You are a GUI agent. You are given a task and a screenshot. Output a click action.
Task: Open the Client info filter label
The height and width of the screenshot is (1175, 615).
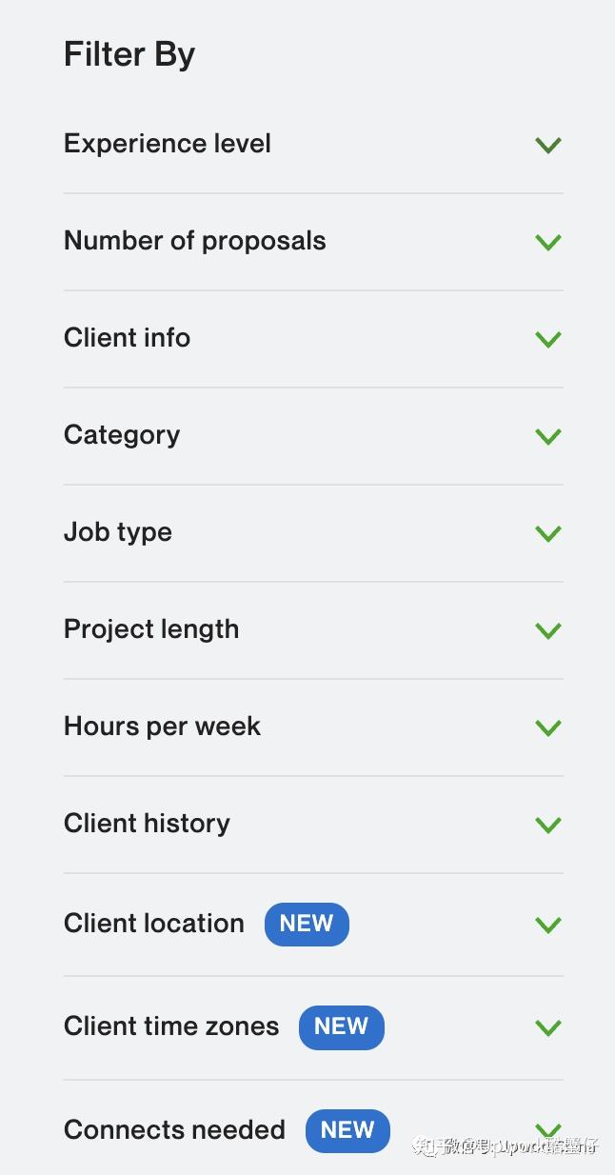(127, 338)
